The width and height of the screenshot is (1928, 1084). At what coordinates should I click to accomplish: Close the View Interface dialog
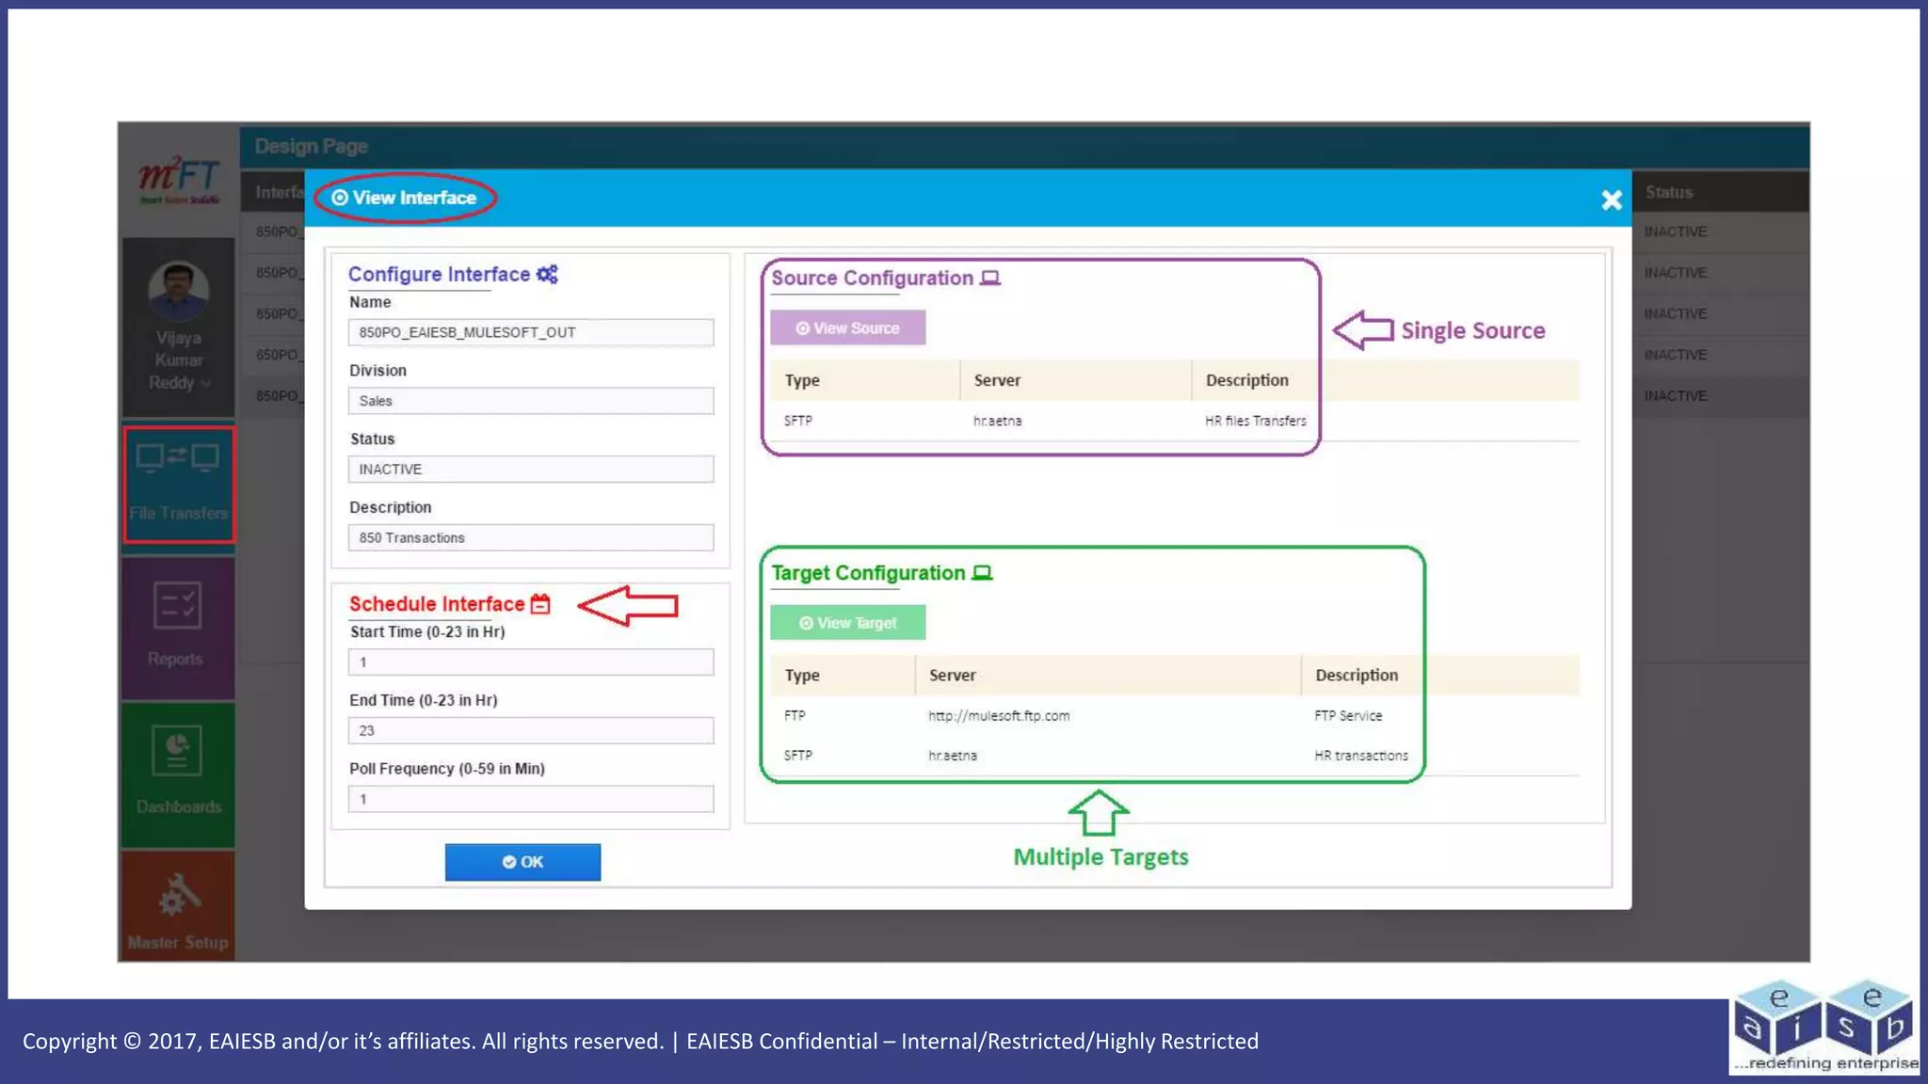[1611, 199]
